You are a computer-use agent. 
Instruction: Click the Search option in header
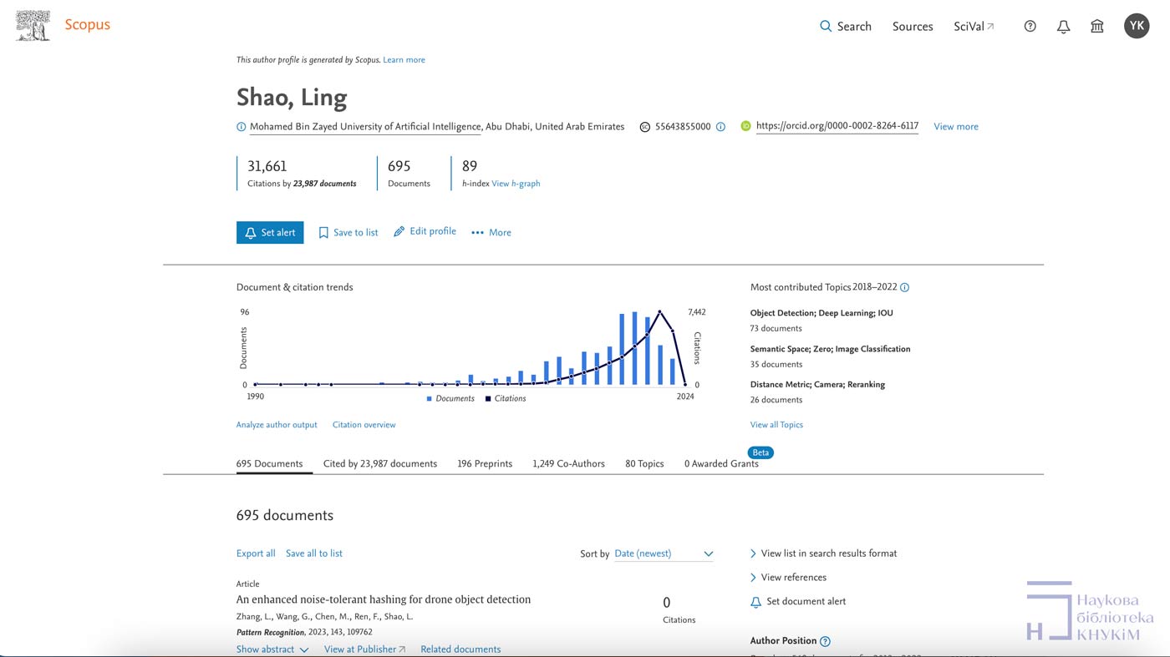coord(845,27)
